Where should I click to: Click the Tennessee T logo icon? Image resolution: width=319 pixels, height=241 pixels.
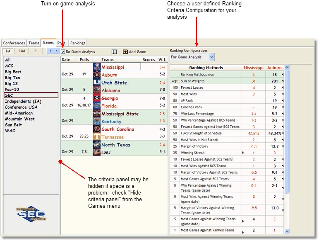click(97, 136)
